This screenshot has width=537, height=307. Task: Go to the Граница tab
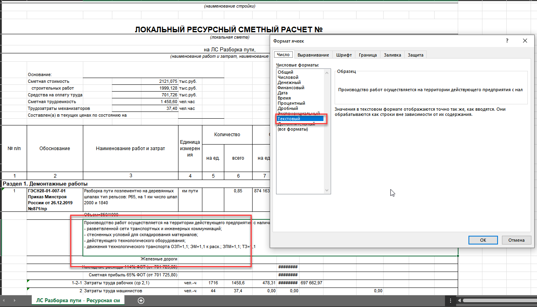point(367,55)
